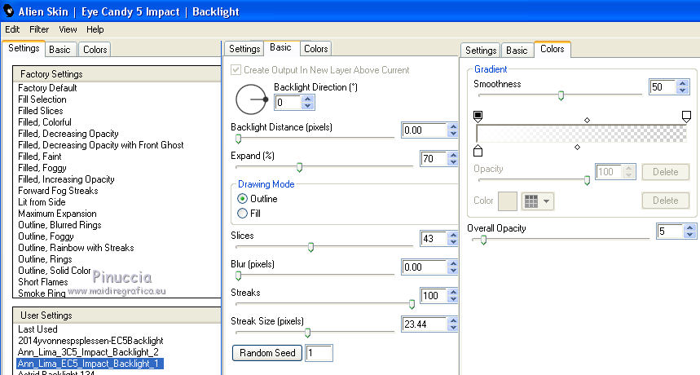This screenshot has height=375, width=700.
Task: Click the beige Color swatch
Action: click(507, 201)
